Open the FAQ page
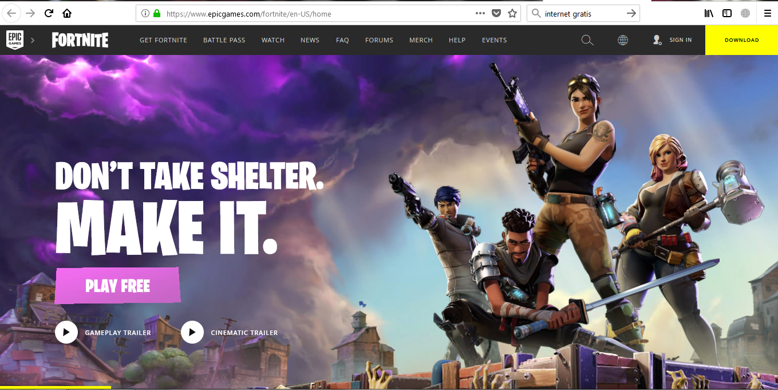 pyautogui.click(x=342, y=40)
